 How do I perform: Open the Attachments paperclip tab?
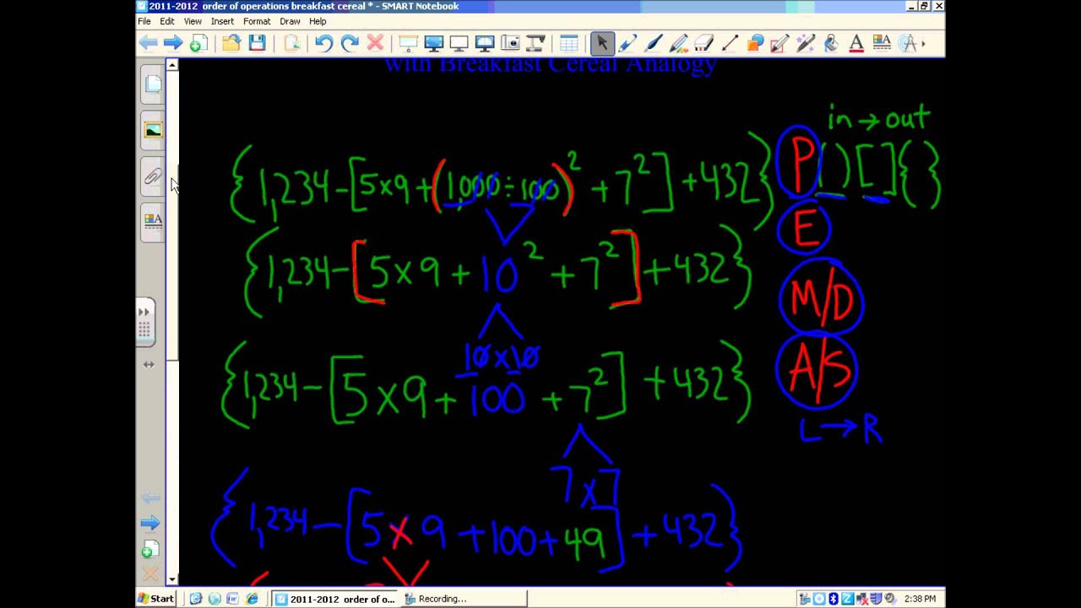click(152, 176)
